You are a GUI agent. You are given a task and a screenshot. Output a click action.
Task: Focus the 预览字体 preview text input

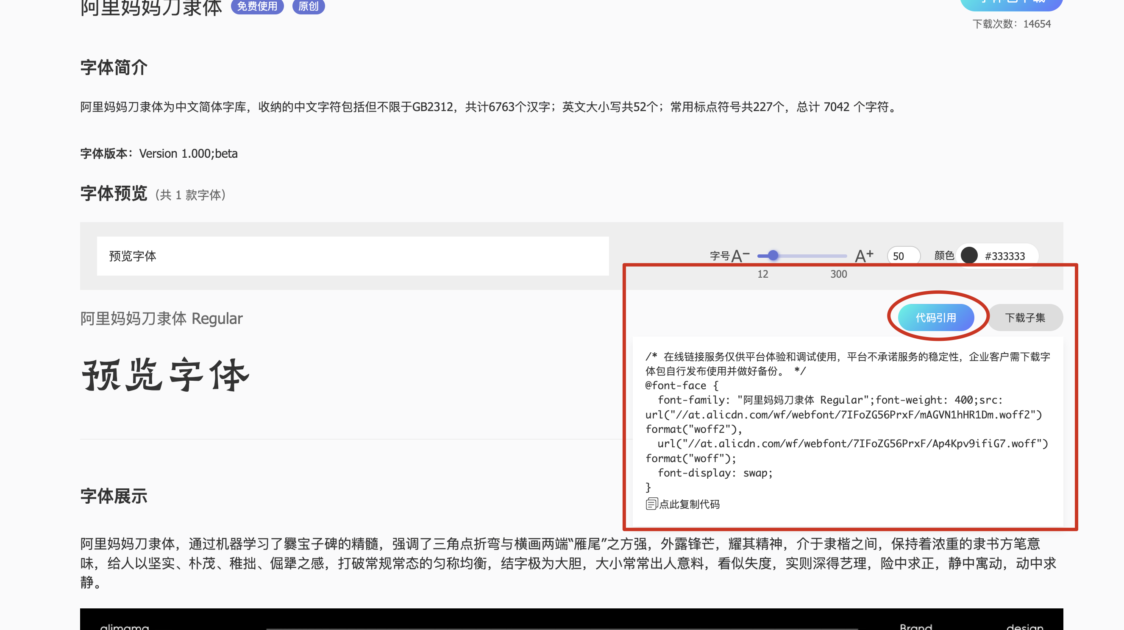352,256
